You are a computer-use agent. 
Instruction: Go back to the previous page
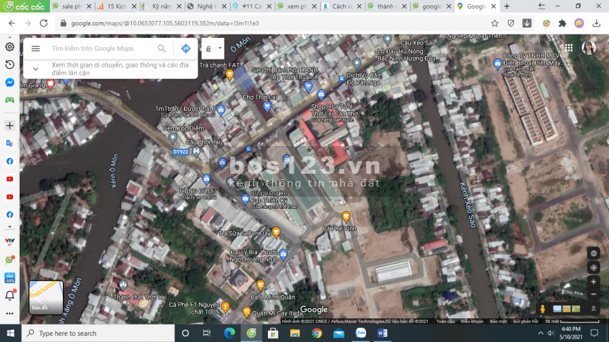12,23
